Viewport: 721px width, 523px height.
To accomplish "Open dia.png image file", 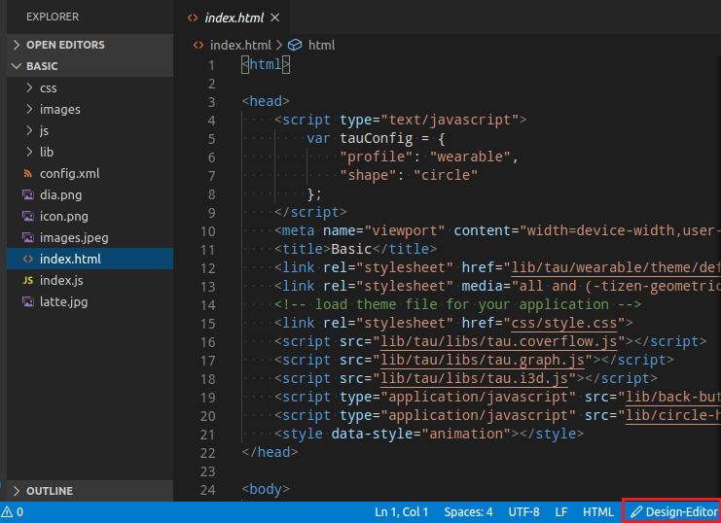I will (x=62, y=194).
